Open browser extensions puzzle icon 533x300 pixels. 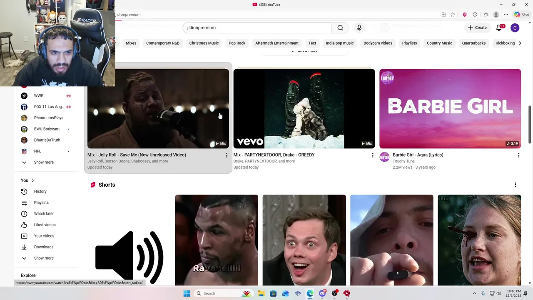click(475, 15)
